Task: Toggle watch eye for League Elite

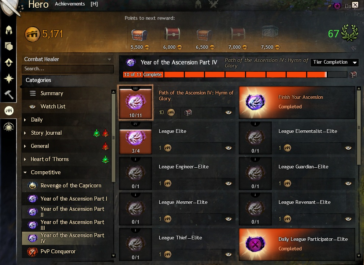Action: click(x=229, y=148)
